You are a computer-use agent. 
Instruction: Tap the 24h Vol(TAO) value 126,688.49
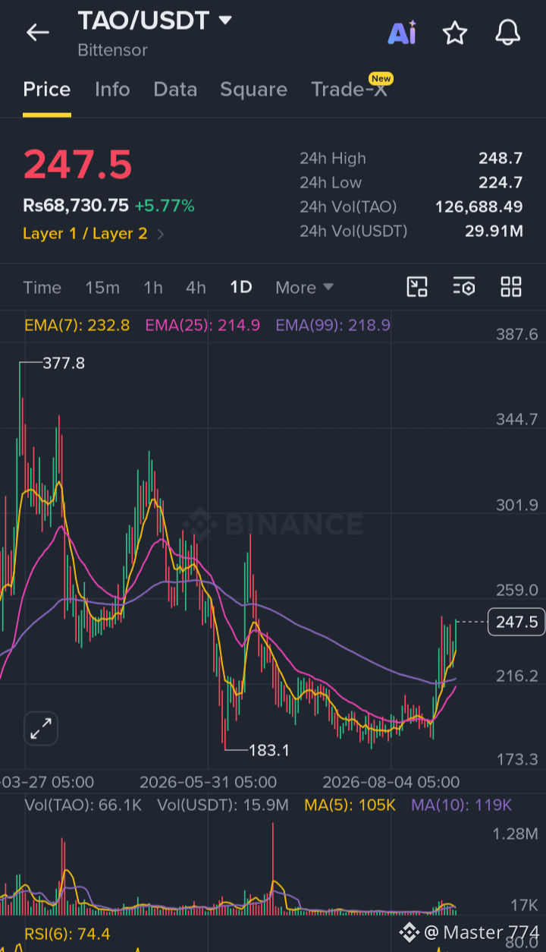coord(479,206)
